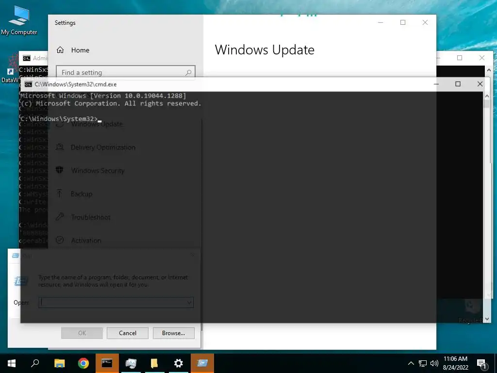
Task: Click Browse... in the Run dialog
Action: [173, 333]
